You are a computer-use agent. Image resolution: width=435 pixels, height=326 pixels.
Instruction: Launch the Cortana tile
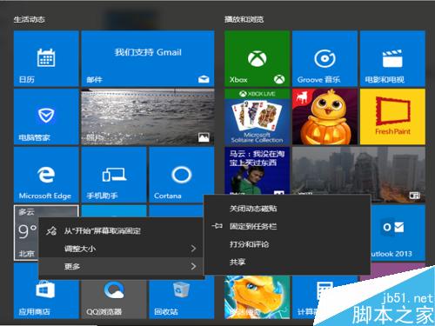182,175
